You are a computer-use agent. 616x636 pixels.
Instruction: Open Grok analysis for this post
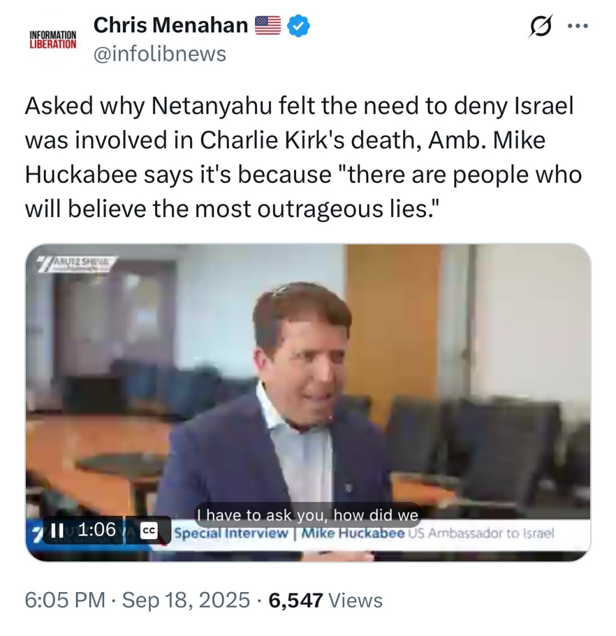click(540, 25)
